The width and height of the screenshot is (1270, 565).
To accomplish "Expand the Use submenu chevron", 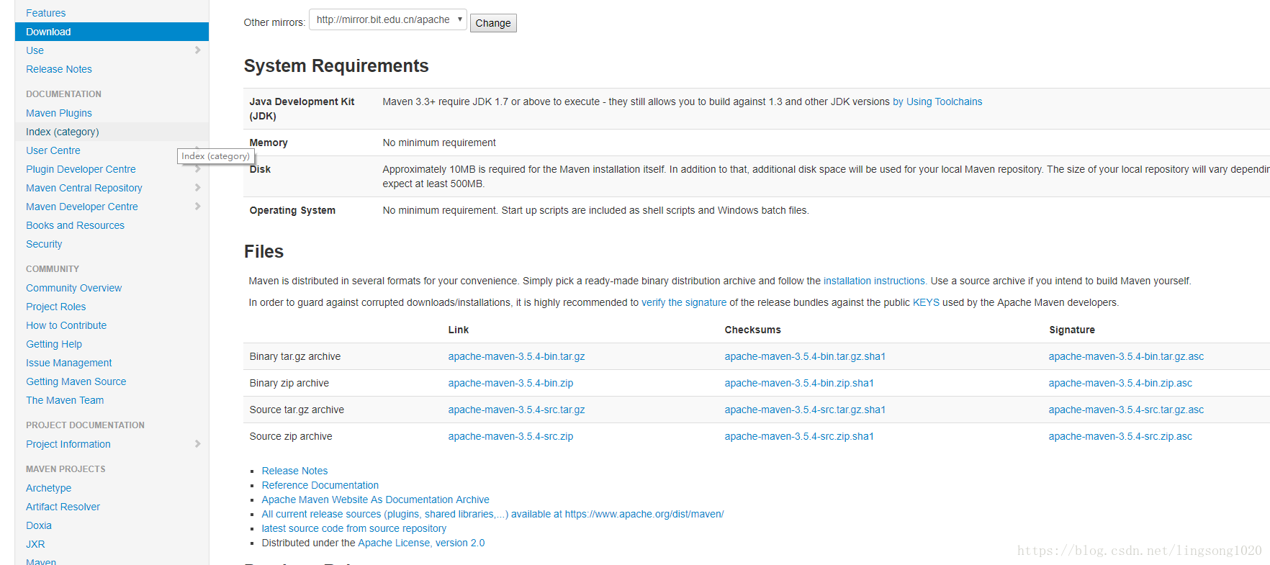I will (197, 50).
